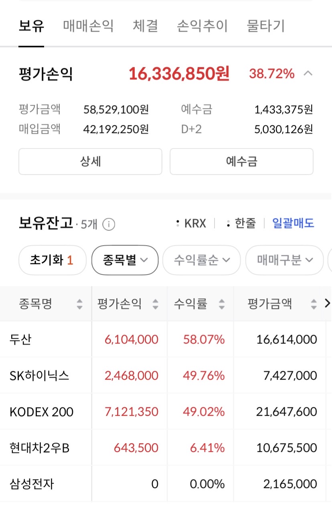Toggle the 한줄 display option
Viewport: 332px width, 523px height.
tap(241, 223)
